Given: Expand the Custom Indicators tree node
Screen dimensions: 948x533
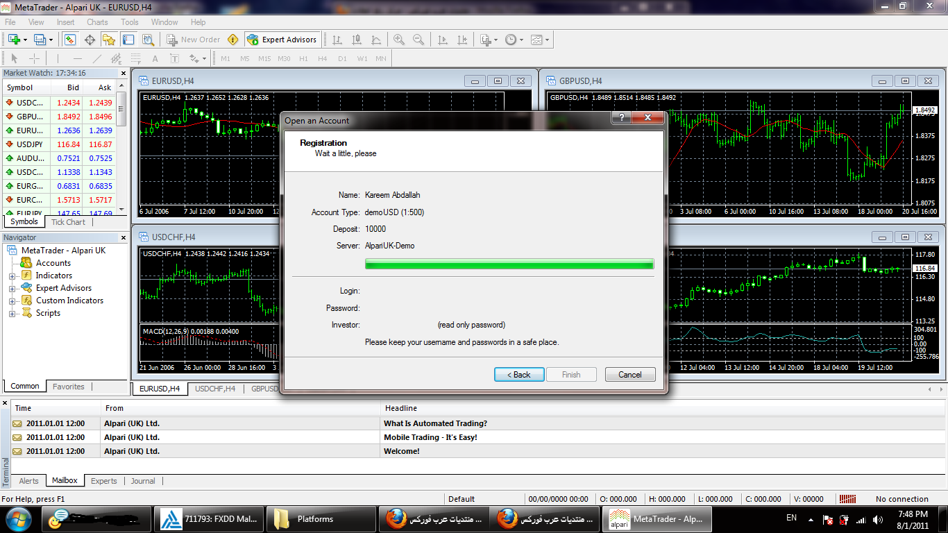Looking at the screenshot, I should (12, 301).
